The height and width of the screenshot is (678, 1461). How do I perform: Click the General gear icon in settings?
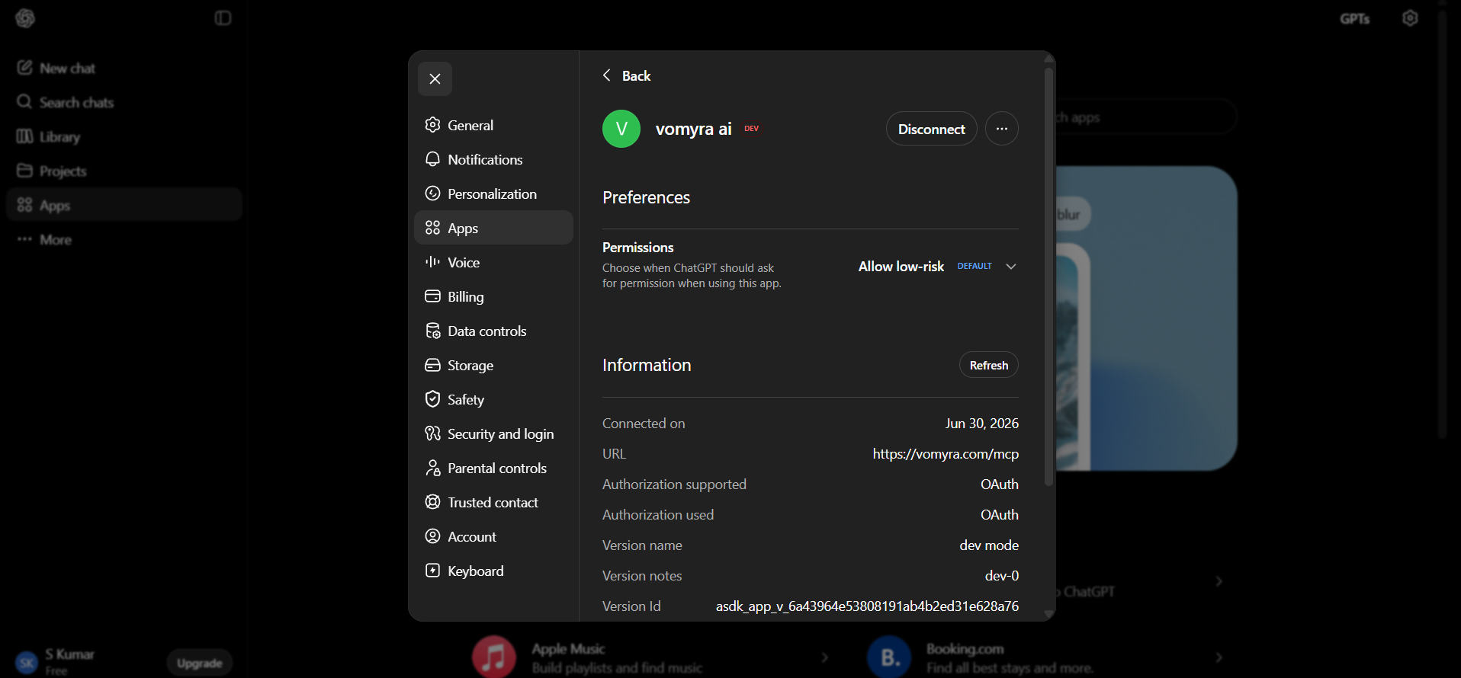(432, 125)
